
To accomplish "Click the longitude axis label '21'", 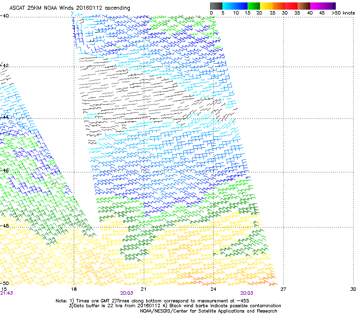I will (x=143, y=289).
